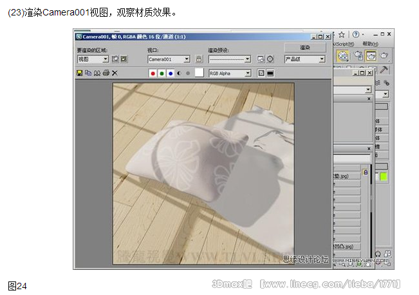Open the render setup dialog icon
The width and height of the screenshot is (419, 295).
pyautogui.click(x=261, y=59)
